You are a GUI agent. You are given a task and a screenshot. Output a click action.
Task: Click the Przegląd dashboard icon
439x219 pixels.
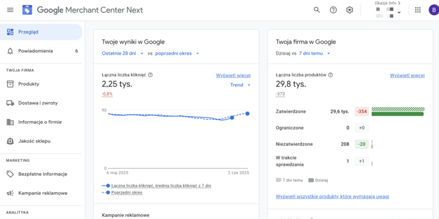(x=10, y=32)
